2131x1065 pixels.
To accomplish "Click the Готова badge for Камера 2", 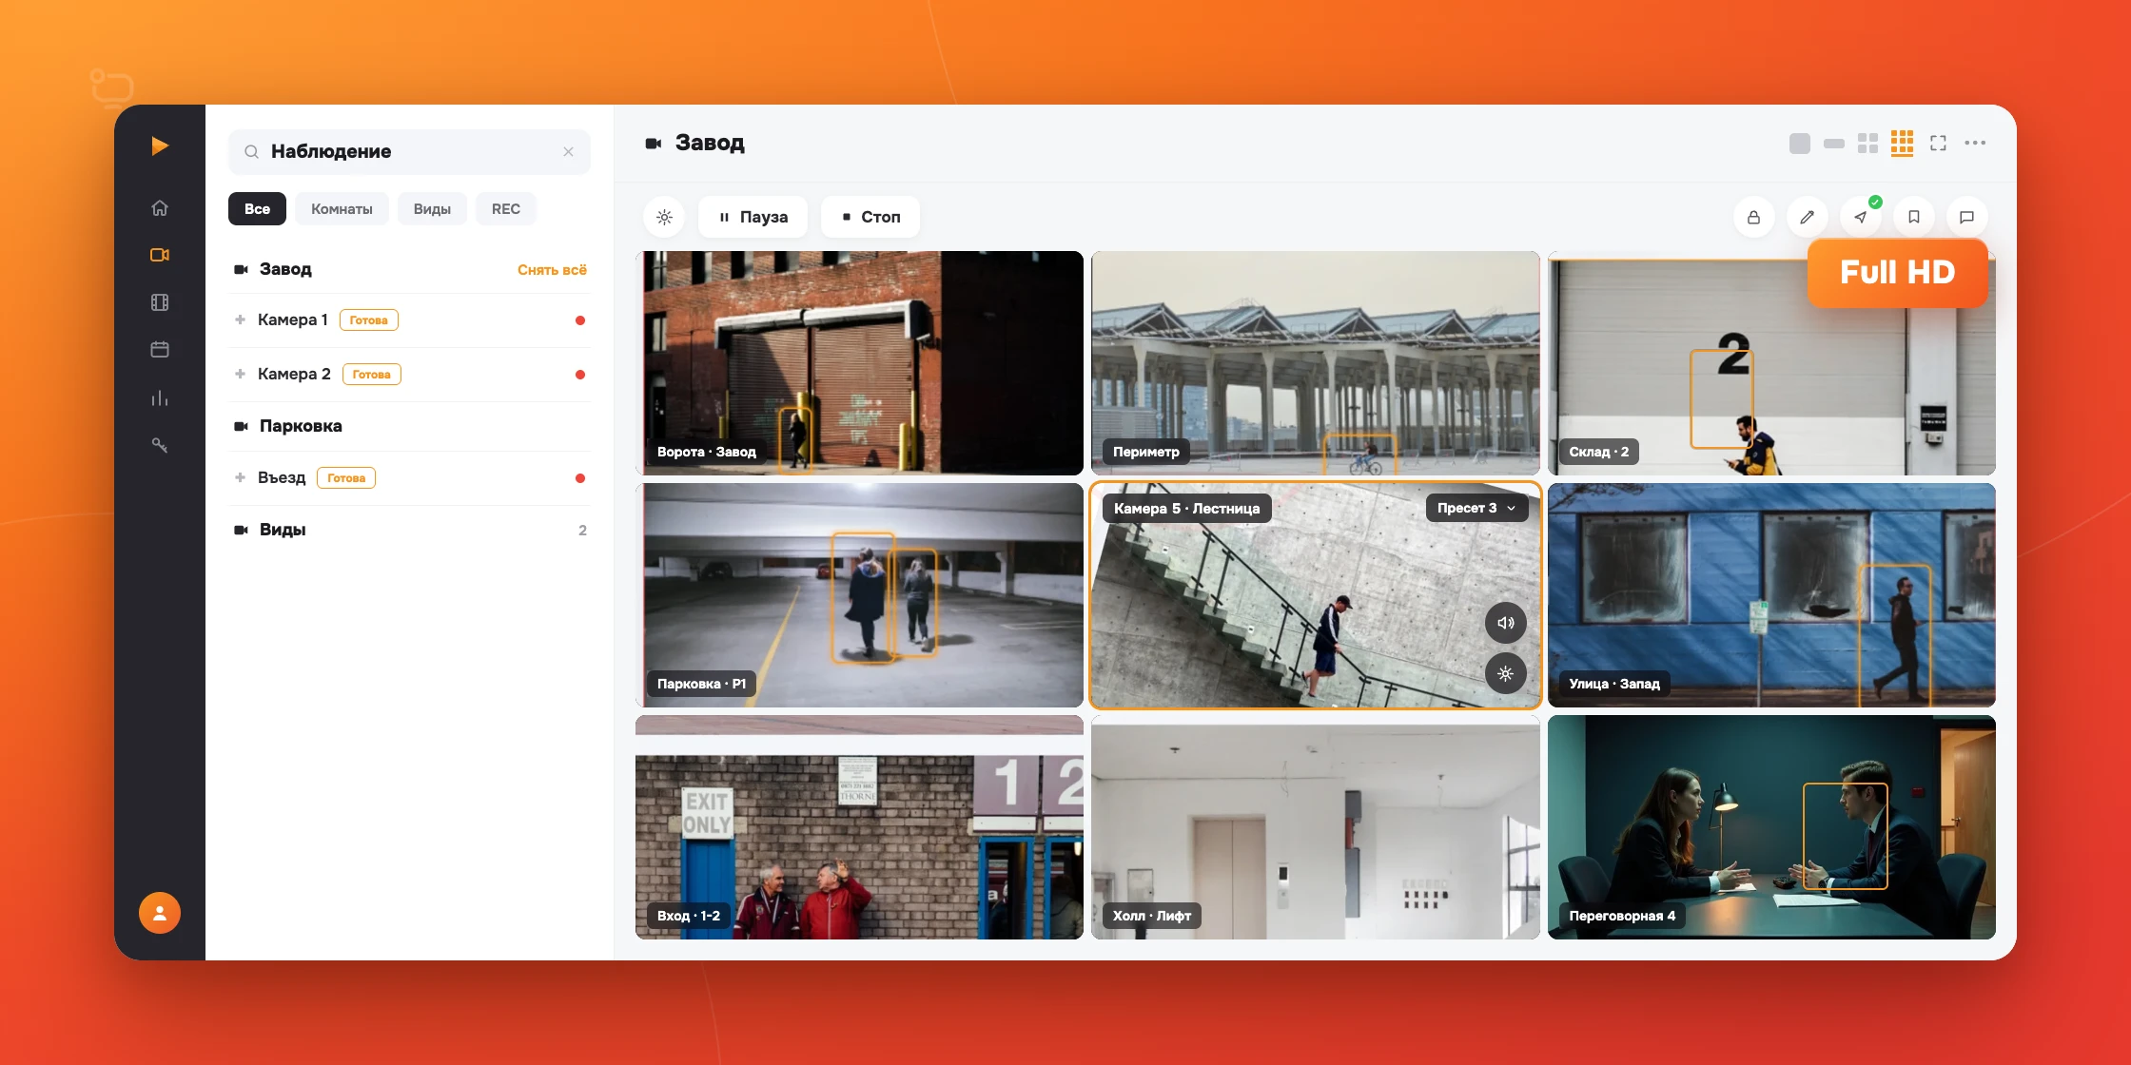I will click(x=372, y=375).
